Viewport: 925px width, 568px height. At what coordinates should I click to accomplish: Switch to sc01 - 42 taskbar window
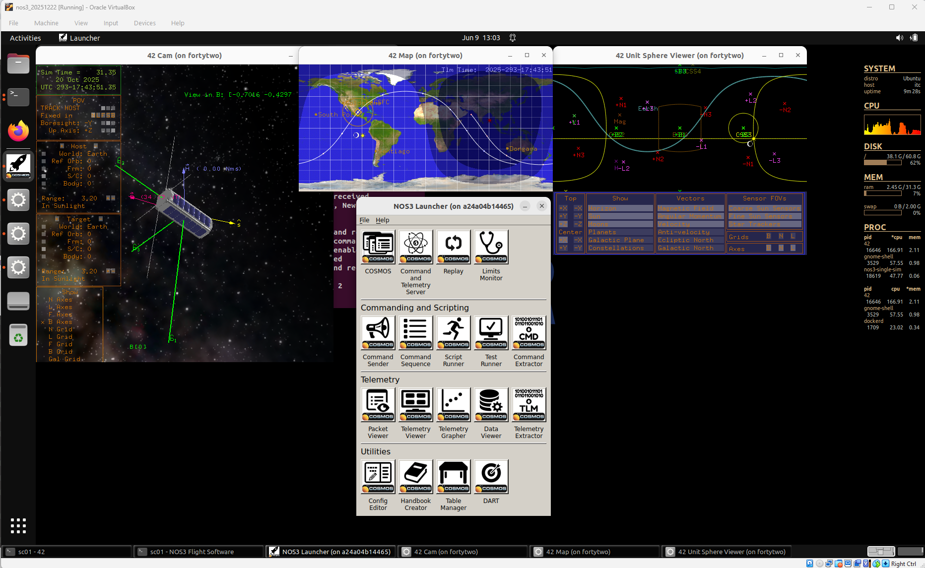click(x=67, y=552)
